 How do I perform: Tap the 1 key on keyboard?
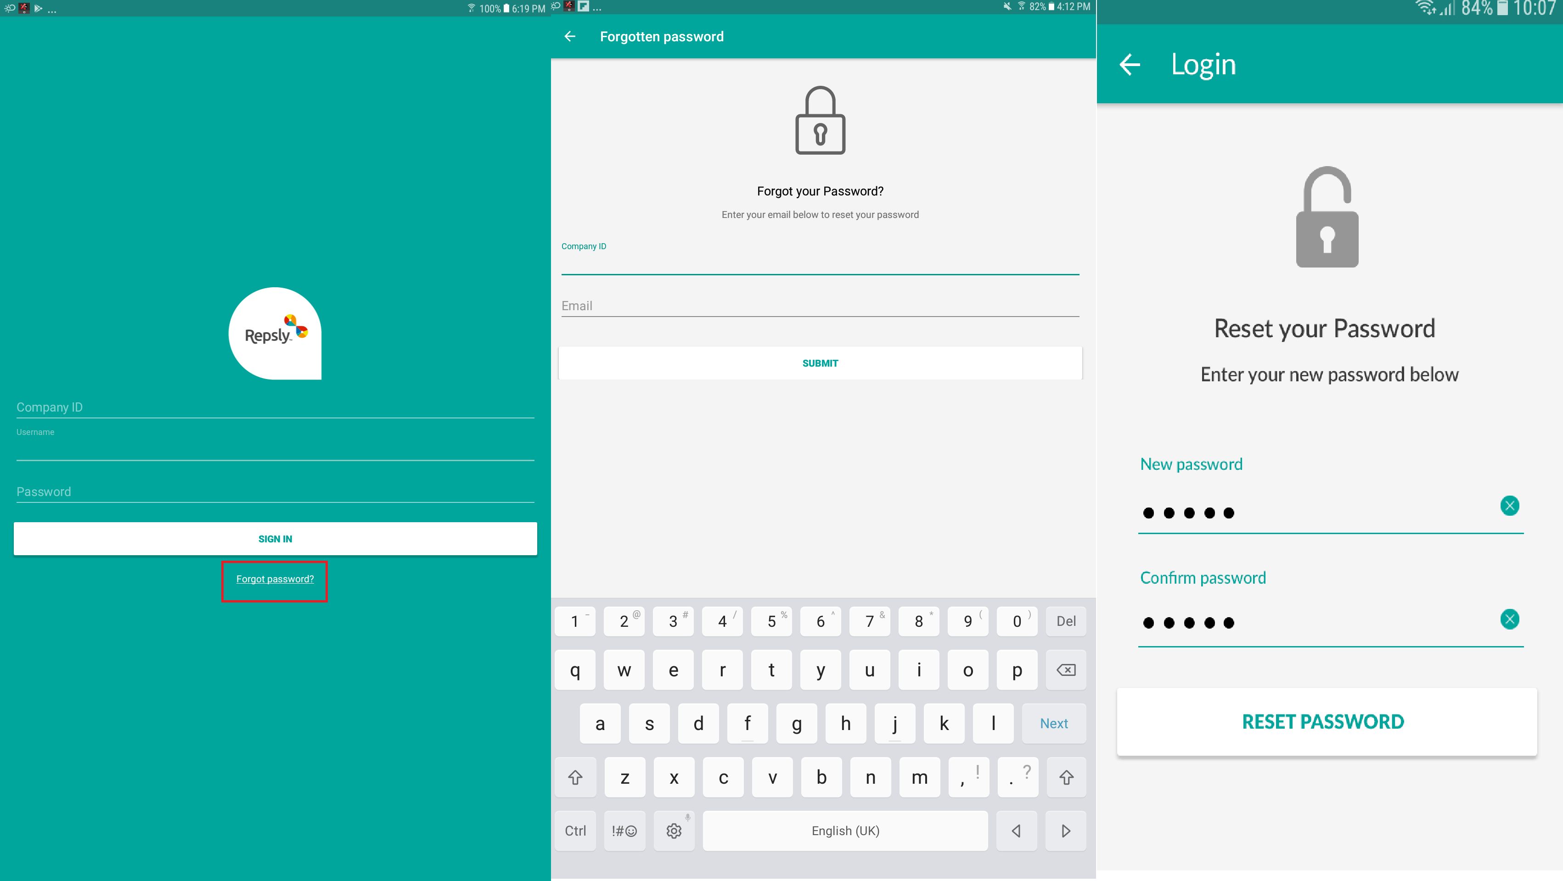[575, 621]
